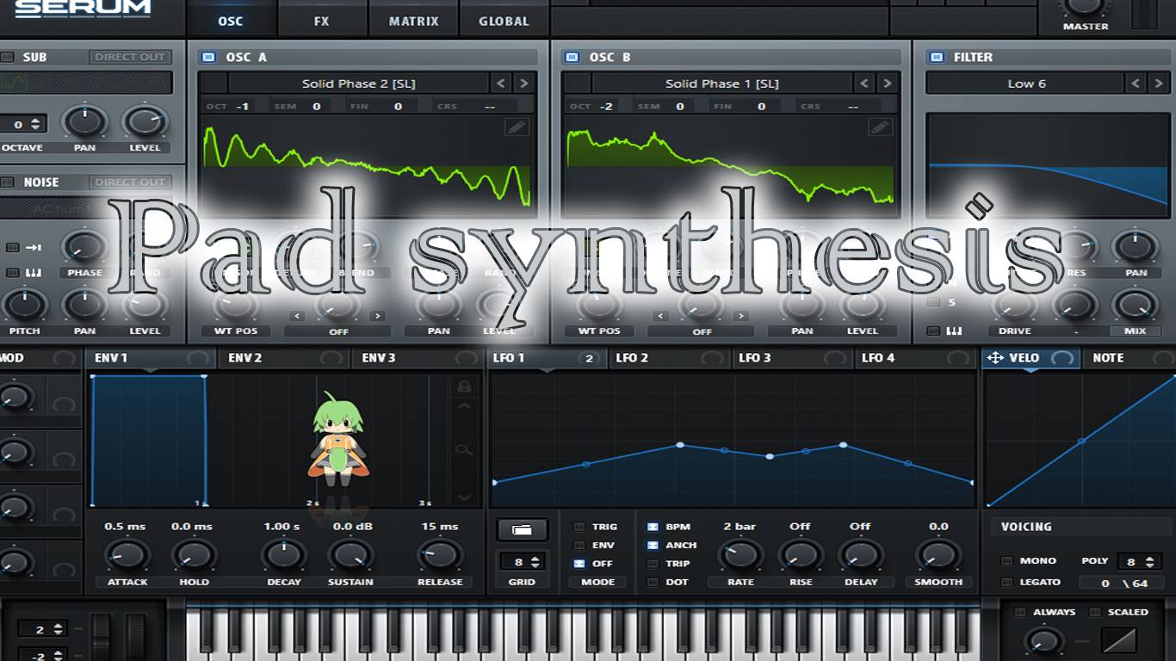Screen dimensions: 1176x661
Task: Click the ENV 3 mod source handle
Action: 467,358
